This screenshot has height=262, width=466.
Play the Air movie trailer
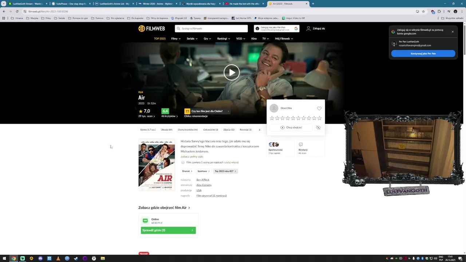coord(232,72)
